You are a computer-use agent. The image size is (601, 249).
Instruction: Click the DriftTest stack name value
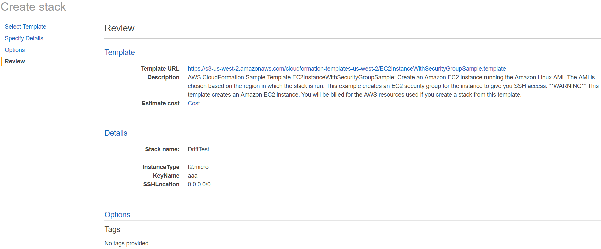198,149
